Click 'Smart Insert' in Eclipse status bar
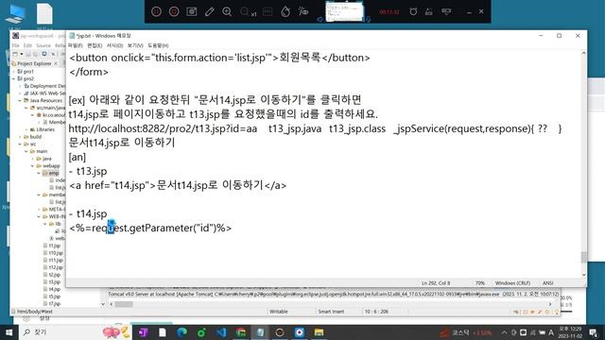605x340 pixels. [331, 312]
